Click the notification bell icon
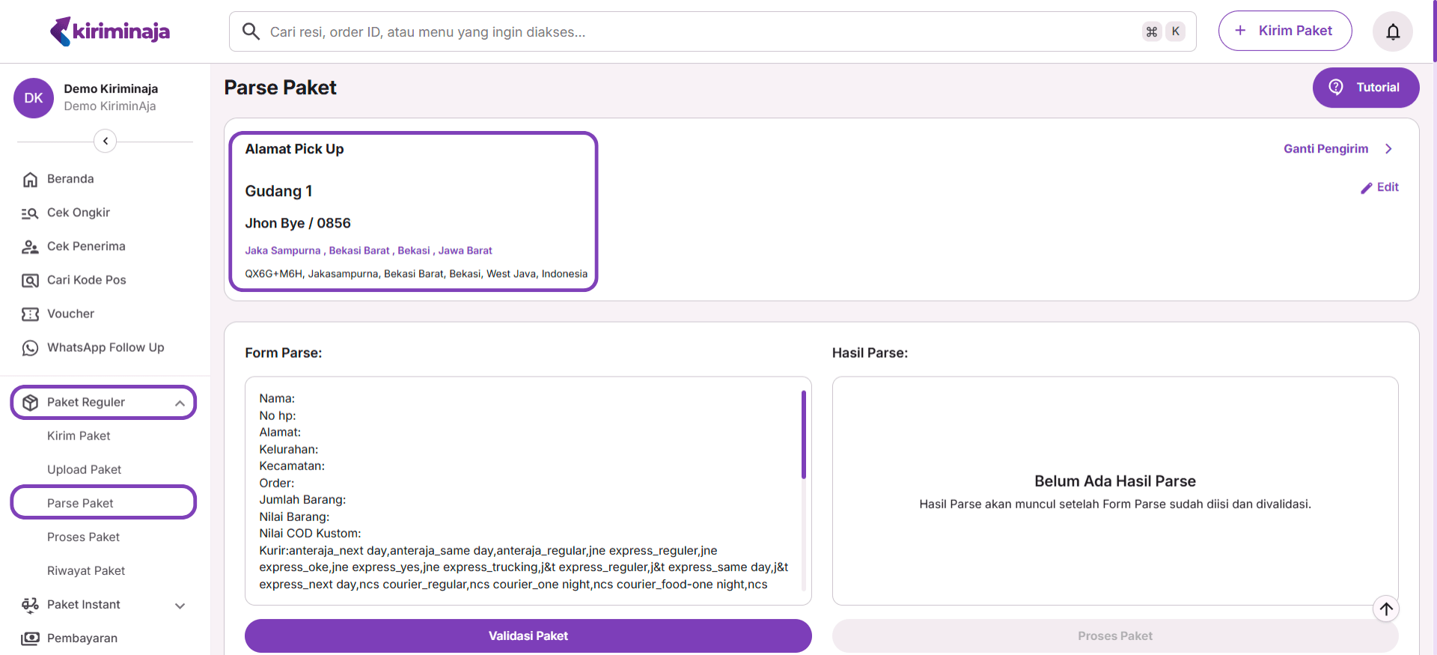 click(1392, 31)
